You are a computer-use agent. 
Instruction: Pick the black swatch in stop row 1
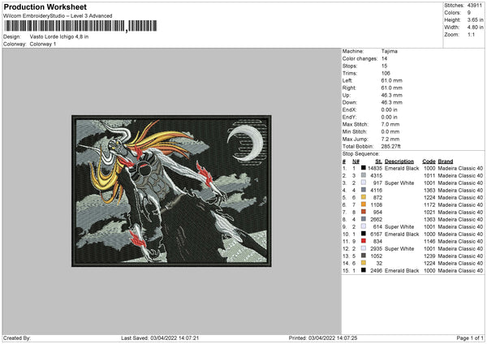(x=364, y=168)
